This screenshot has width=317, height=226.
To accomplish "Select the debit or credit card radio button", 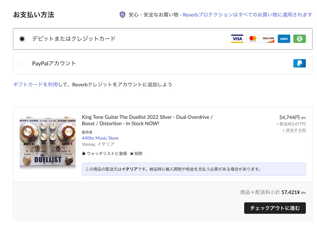I will [x=22, y=39].
